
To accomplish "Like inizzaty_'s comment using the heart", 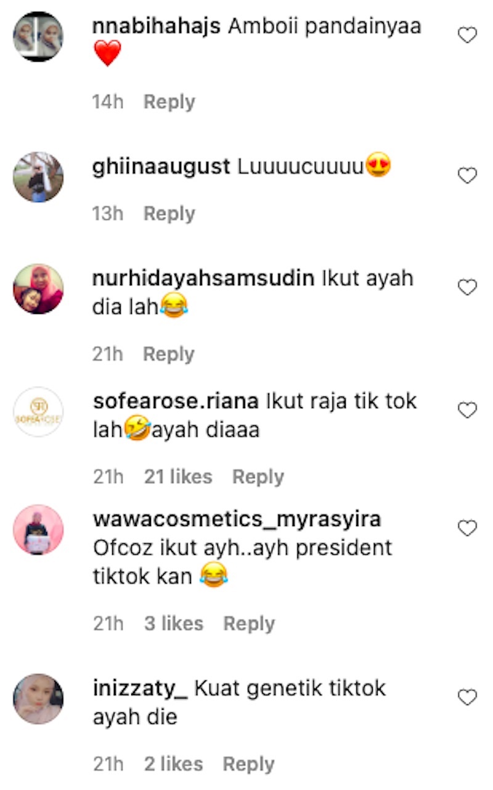I will 468,697.
